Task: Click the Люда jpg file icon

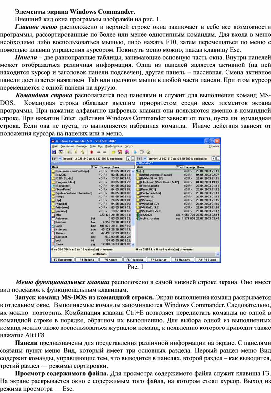Action: (x=53, y=244)
